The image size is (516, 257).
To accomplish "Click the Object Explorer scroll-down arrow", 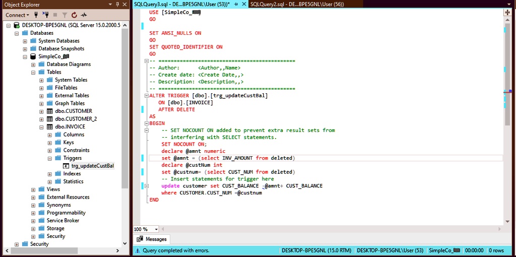I will pyautogui.click(x=124, y=243).
